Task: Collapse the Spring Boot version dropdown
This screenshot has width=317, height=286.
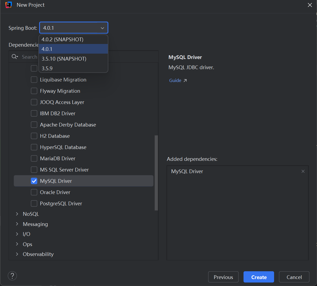Action: point(102,28)
